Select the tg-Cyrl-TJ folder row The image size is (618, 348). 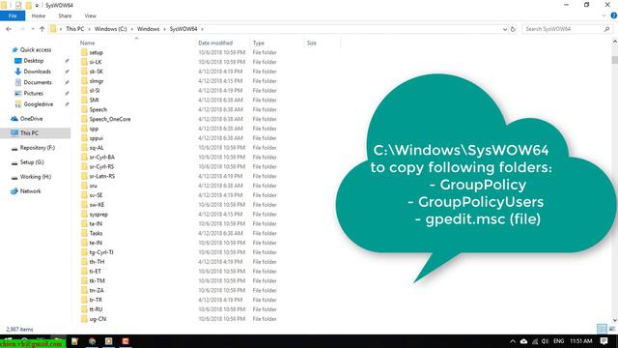tap(180, 252)
